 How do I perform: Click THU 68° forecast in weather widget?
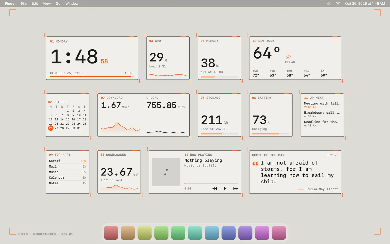[290, 73]
